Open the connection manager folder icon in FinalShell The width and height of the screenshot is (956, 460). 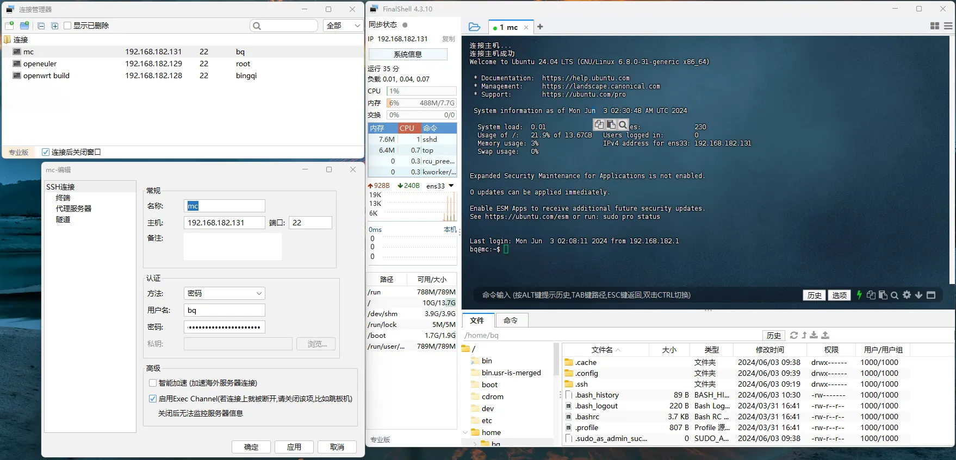point(474,27)
